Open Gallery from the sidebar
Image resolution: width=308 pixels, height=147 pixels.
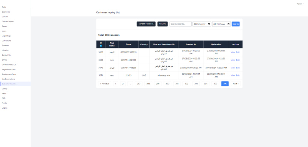pos(5,89)
